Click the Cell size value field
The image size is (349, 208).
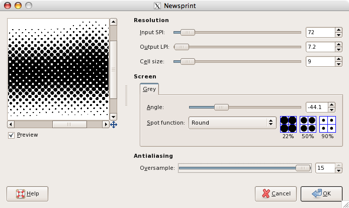click(320, 62)
